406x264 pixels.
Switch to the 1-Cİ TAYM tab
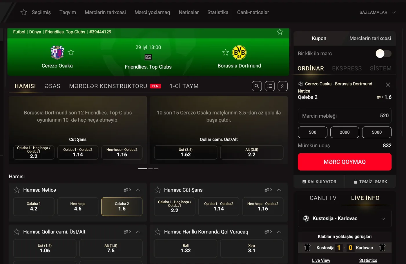pyautogui.click(x=184, y=86)
